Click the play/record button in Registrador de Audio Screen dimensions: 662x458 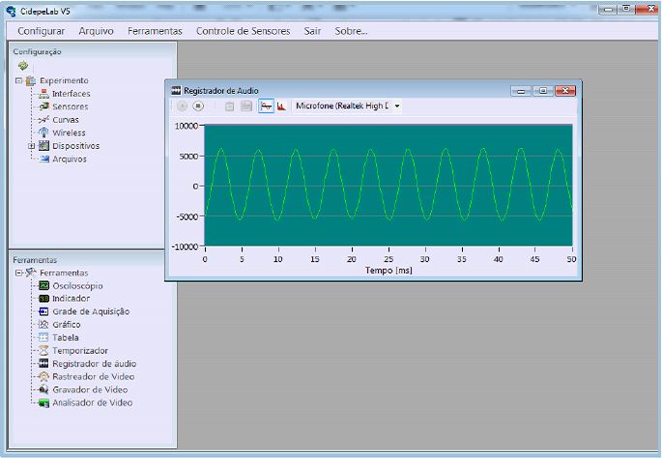point(182,106)
